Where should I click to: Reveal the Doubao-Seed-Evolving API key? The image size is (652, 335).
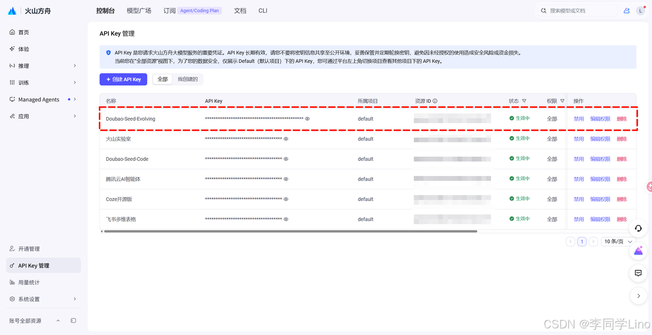tap(307, 119)
